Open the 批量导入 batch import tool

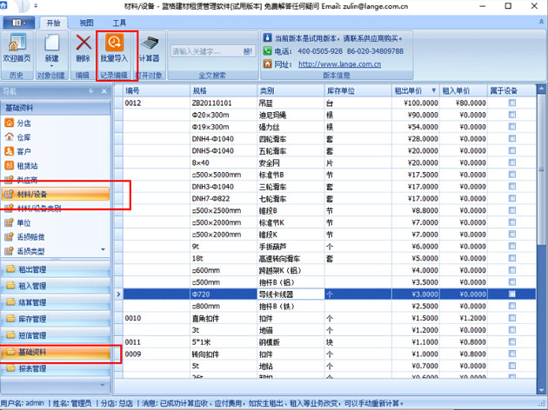click(x=114, y=45)
